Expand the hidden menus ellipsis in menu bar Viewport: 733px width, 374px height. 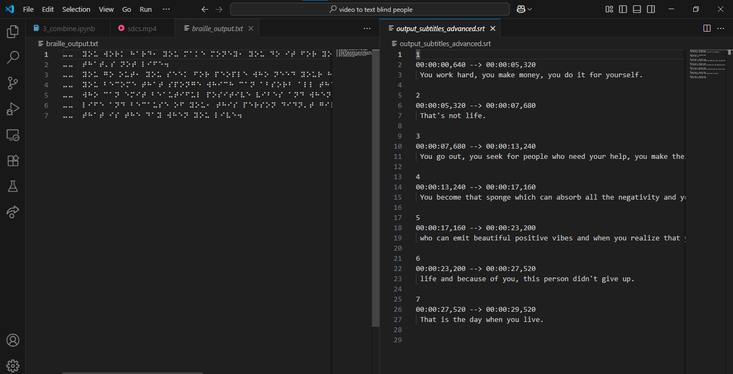pyautogui.click(x=166, y=9)
